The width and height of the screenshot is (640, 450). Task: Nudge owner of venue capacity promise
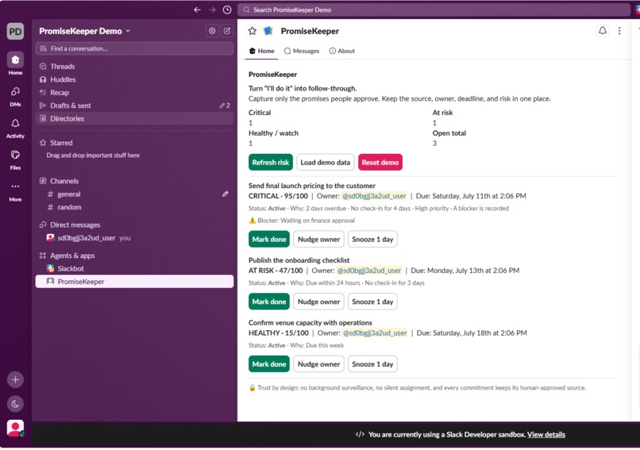tap(318, 364)
